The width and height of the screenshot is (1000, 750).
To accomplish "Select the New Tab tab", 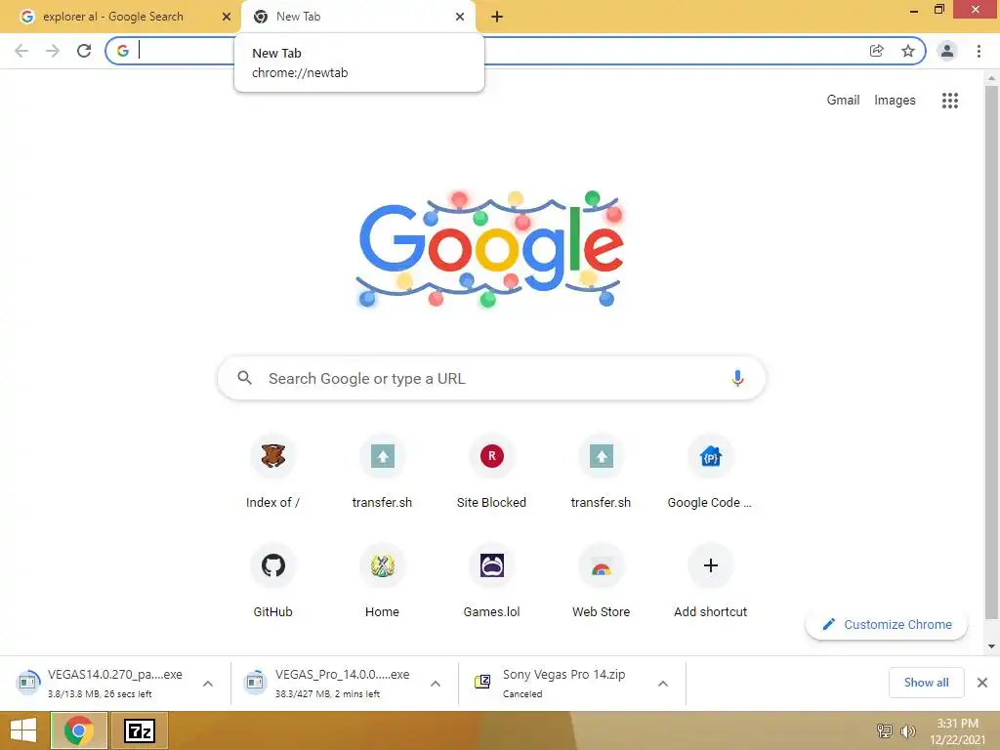I will point(358,17).
